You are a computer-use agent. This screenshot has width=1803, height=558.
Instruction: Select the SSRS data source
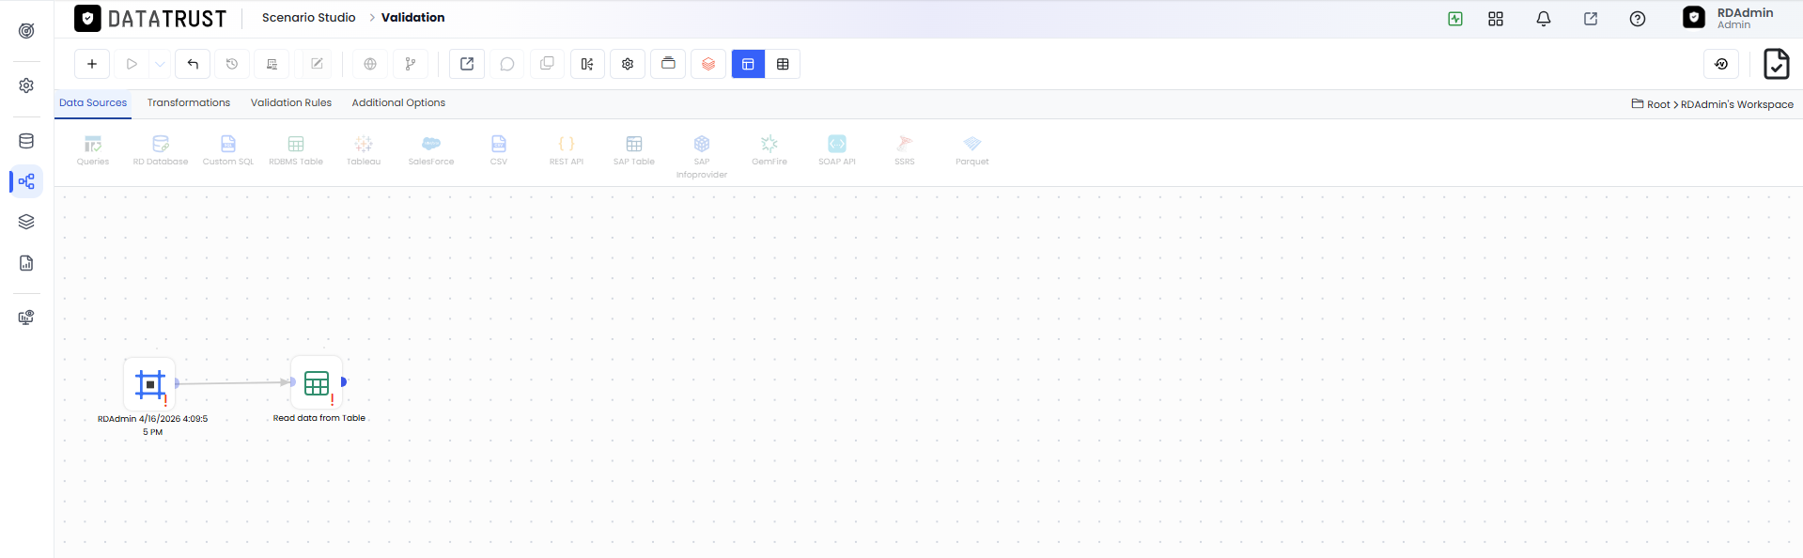(x=905, y=150)
